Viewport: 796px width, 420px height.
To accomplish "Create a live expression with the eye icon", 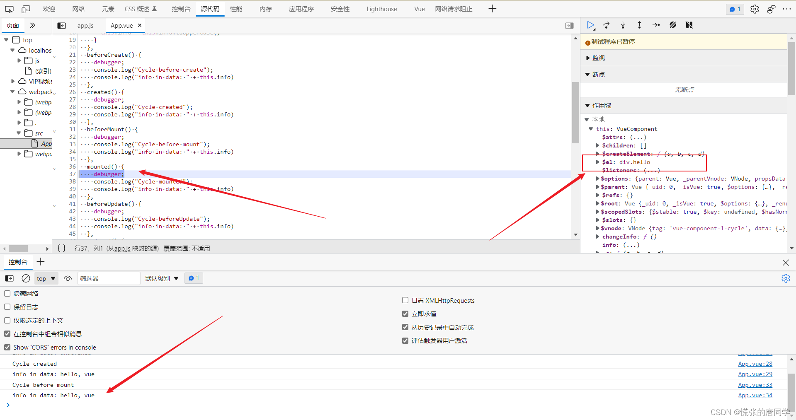I will 68,278.
